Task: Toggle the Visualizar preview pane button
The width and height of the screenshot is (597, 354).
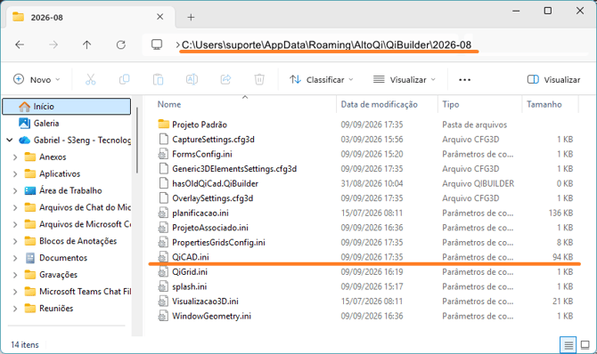Action: pyautogui.click(x=553, y=79)
